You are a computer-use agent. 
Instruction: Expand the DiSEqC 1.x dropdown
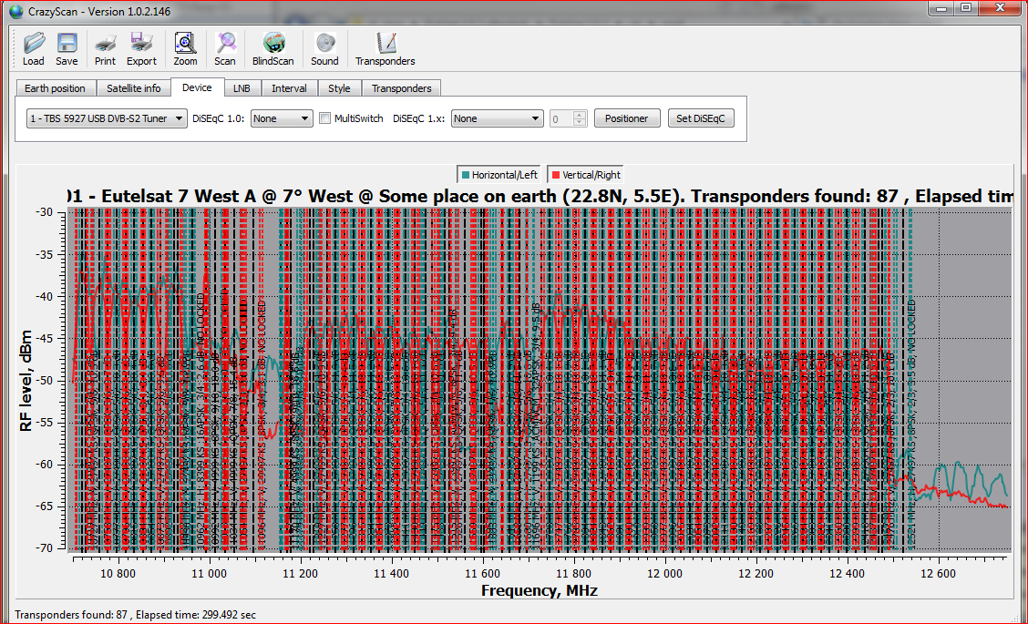coord(497,118)
